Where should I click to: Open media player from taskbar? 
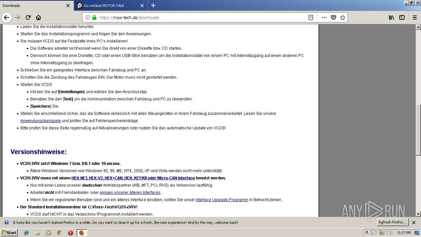pos(48,233)
